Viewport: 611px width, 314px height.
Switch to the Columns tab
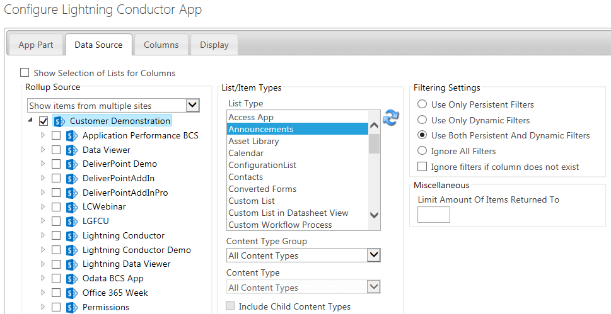point(161,45)
